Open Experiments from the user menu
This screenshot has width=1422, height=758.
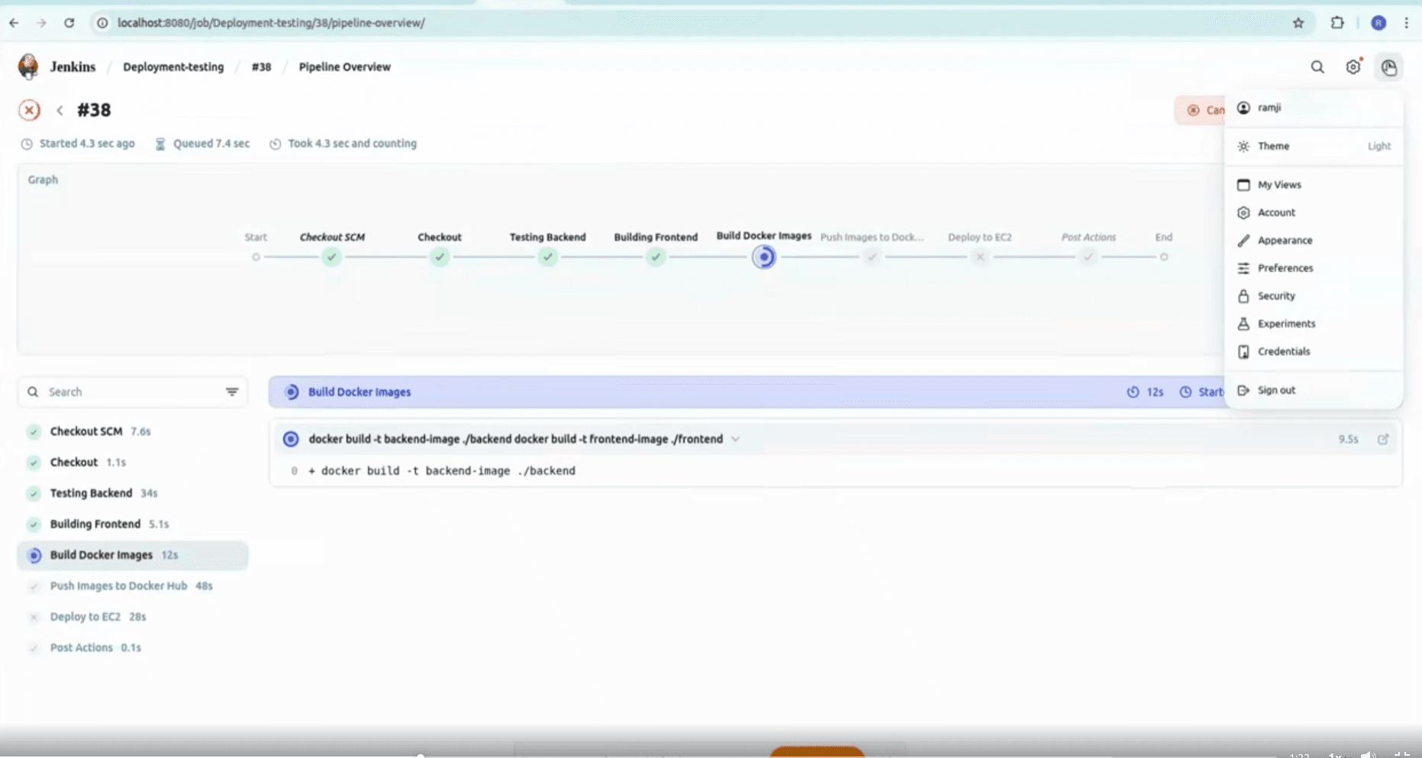tap(1286, 324)
